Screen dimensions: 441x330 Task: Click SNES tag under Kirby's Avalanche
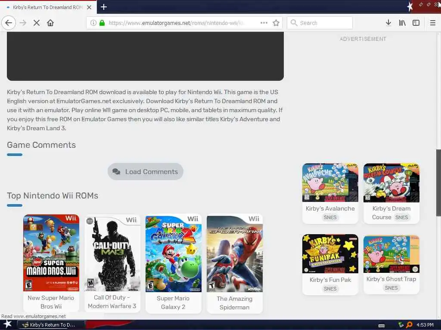coord(330,217)
